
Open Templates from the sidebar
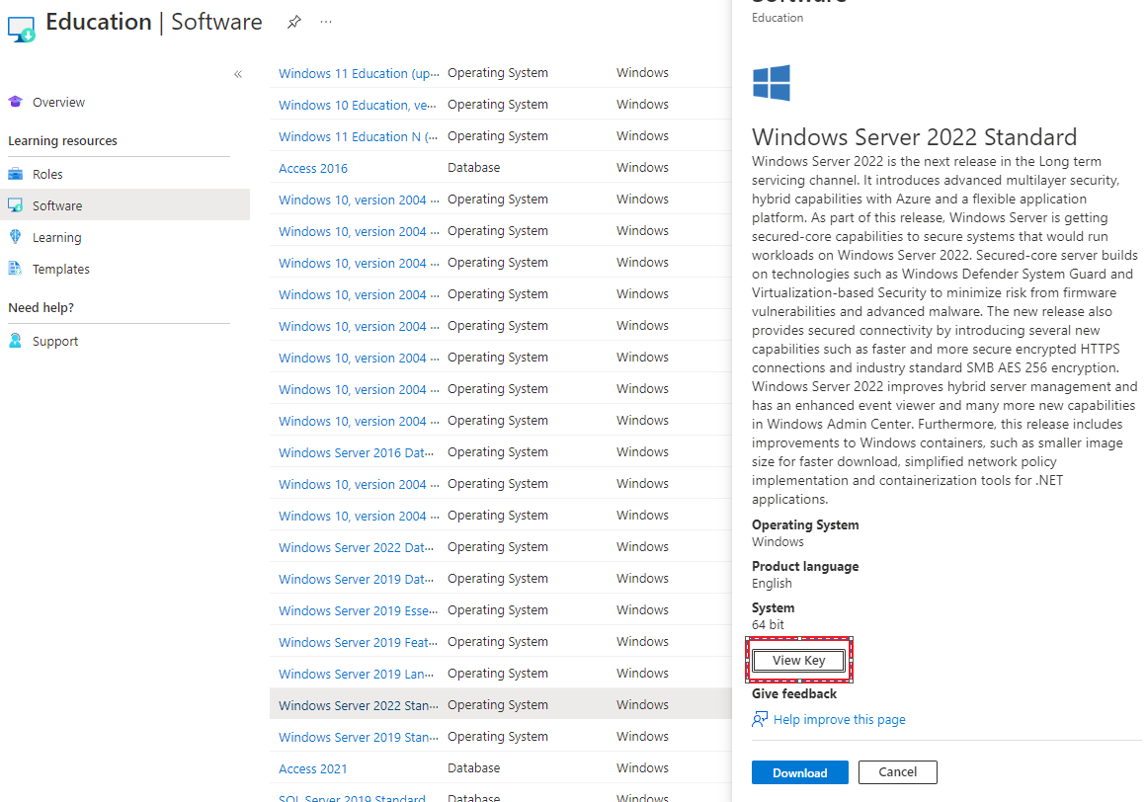coord(61,269)
